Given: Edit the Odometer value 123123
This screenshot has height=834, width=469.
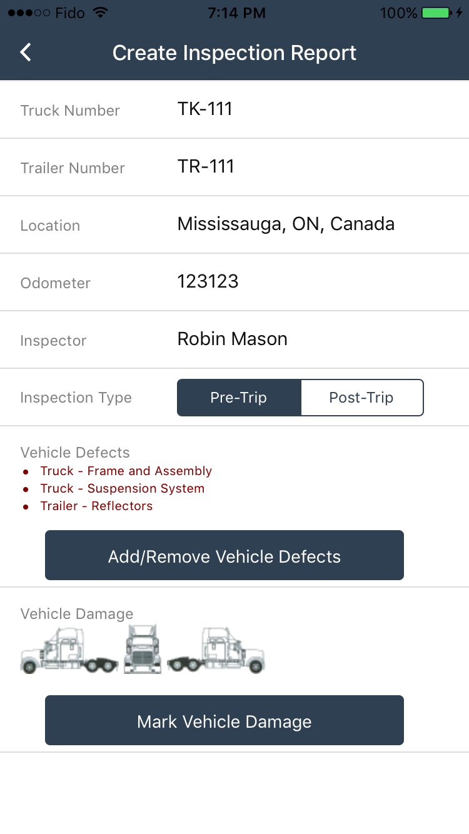Looking at the screenshot, I should [x=234, y=282].
